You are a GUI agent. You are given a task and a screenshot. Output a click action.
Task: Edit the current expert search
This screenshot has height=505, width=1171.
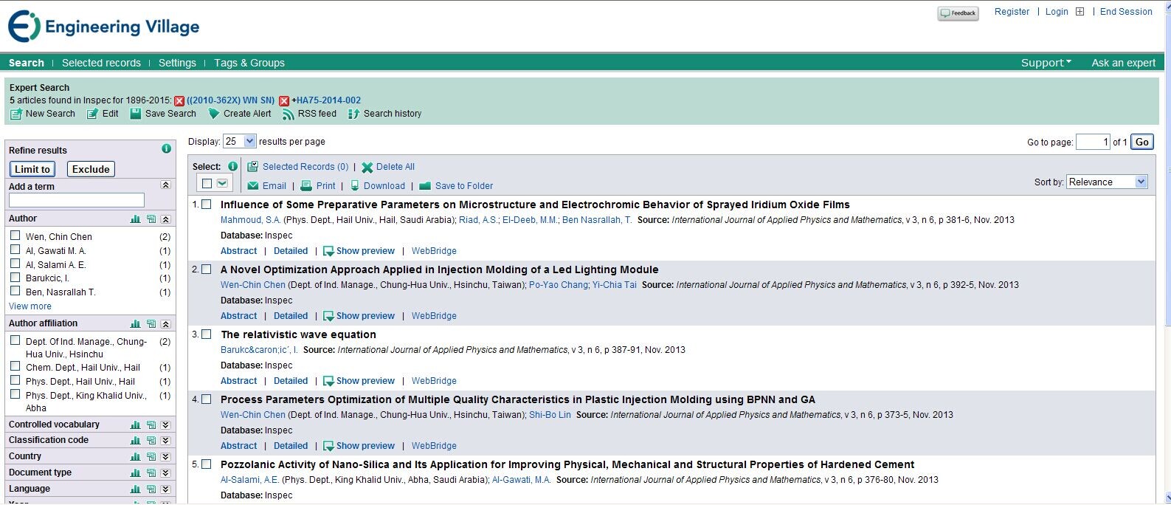[103, 114]
